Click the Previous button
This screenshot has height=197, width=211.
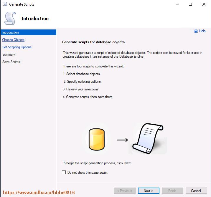(x=125, y=191)
